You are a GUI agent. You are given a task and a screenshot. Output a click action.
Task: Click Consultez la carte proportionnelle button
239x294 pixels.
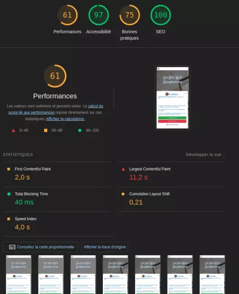41,247
